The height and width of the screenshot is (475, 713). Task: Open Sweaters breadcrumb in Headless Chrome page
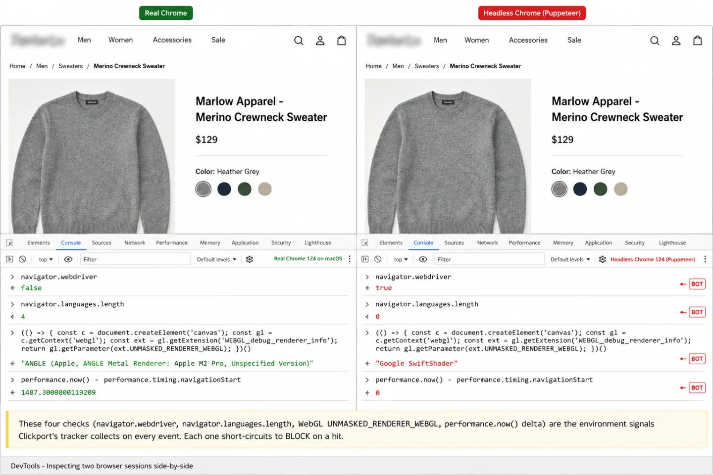tap(427, 66)
